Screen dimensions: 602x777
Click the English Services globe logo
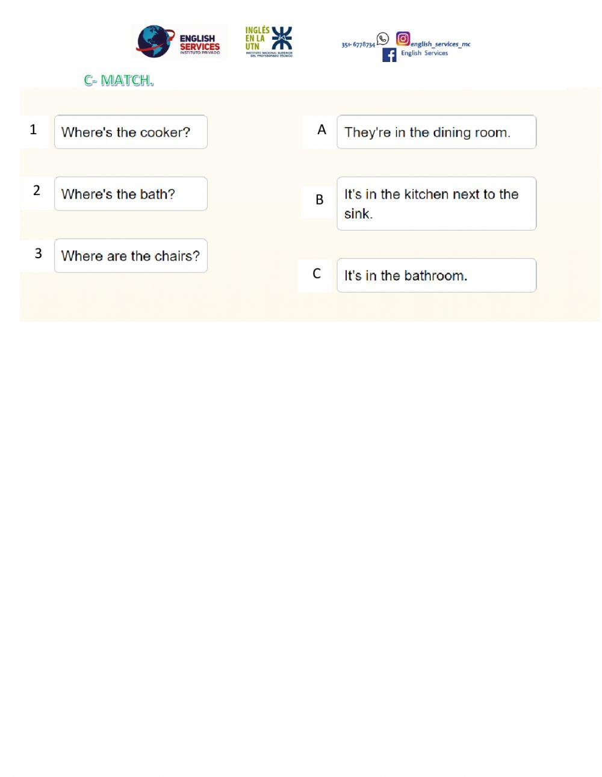point(155,41)
